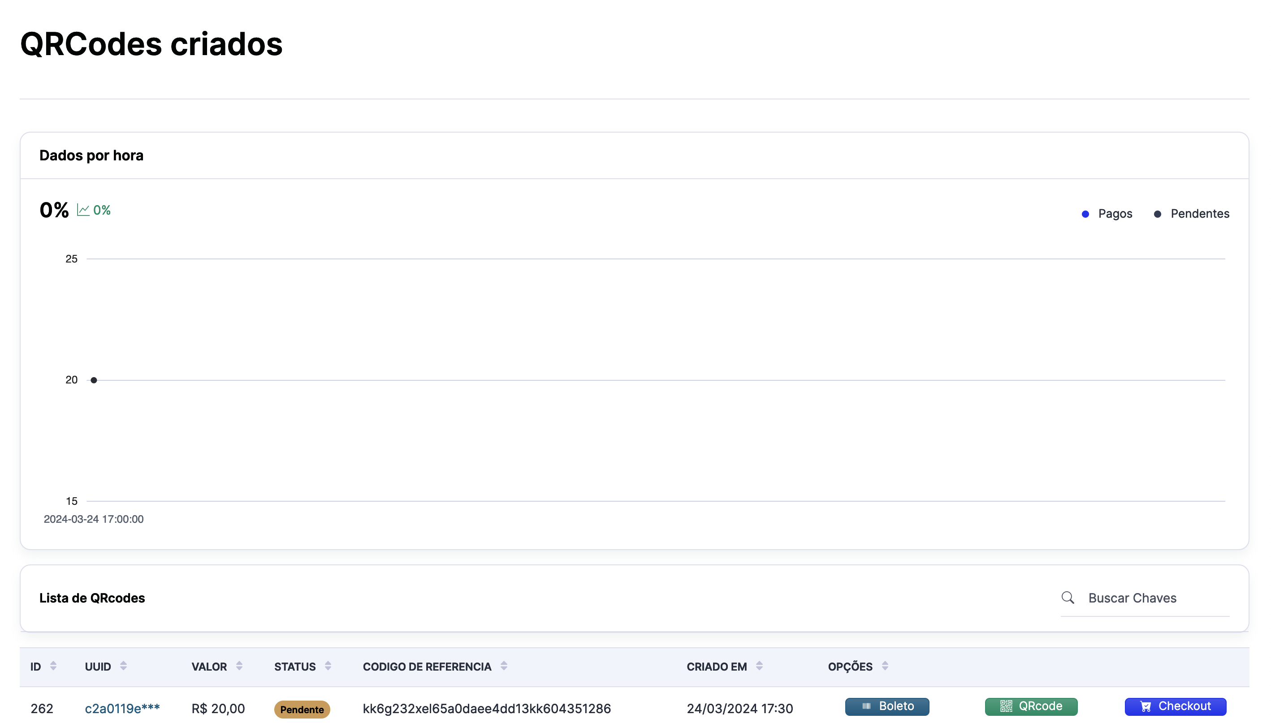
Task: Click the data point at 20
Action: (94, 380)
